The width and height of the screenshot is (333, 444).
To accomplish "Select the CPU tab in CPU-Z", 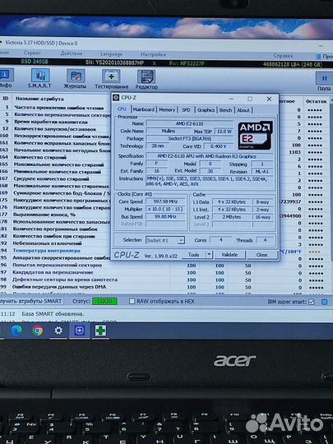I will [122, 109].
